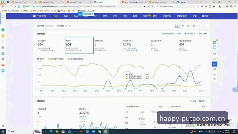This screenshot has height=134, width=238.
Task: Open the Windows Start menu
Action: [3, 132]
